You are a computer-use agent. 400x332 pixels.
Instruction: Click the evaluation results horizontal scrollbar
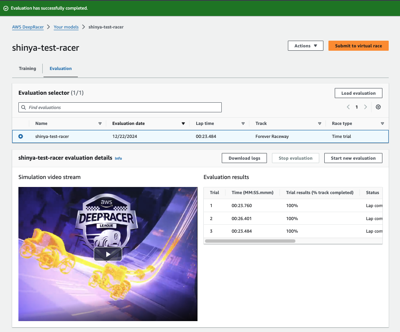tap(250, 241)
